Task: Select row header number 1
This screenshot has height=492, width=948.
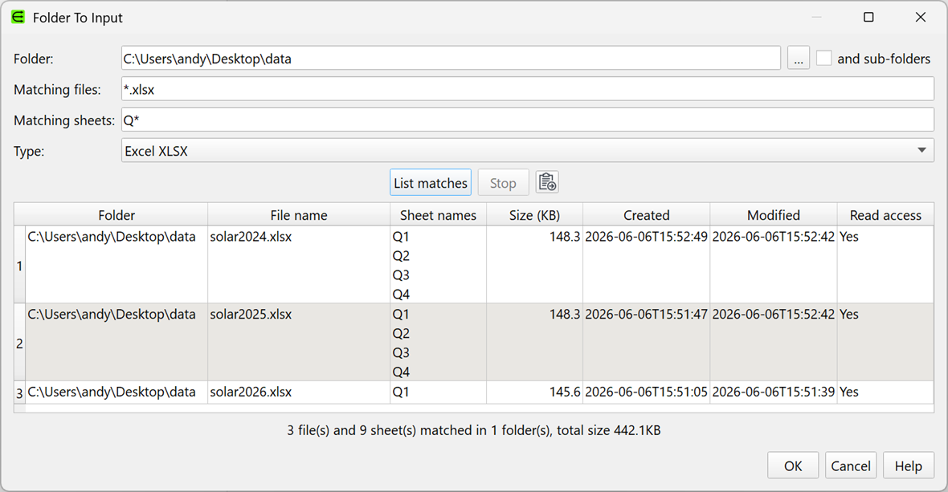Action: click(x=19, y=265)
